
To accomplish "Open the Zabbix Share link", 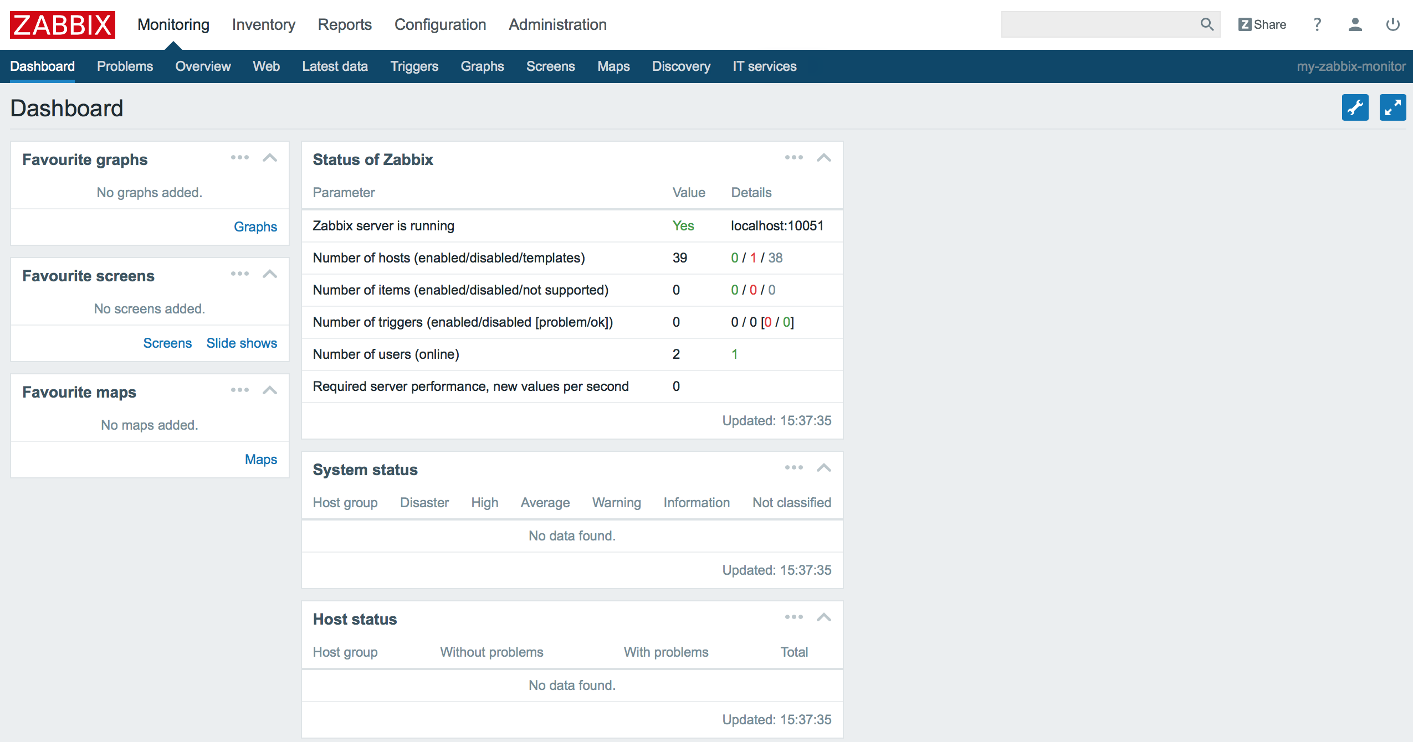I will coord(1262,24).
